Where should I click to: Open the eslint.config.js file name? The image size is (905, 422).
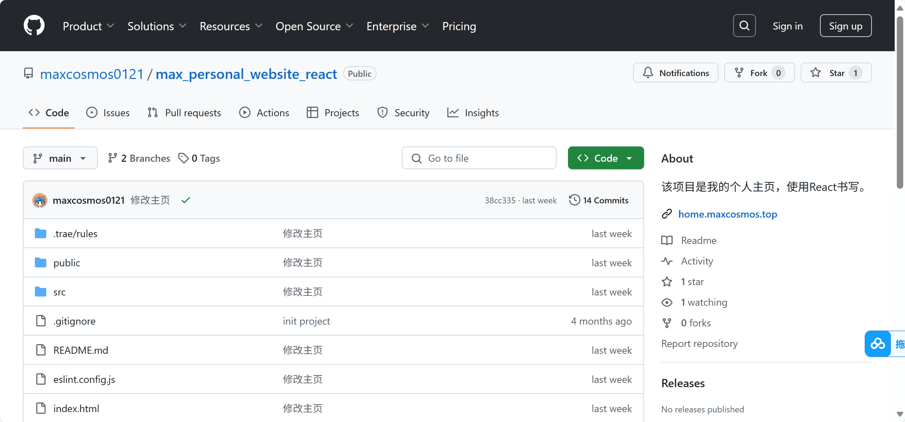pyautogui.click(x=84, y=379)
